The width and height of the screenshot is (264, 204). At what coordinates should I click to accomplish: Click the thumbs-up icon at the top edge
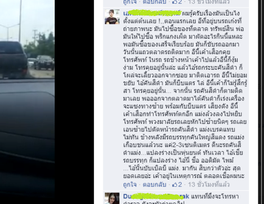(174, 2)
